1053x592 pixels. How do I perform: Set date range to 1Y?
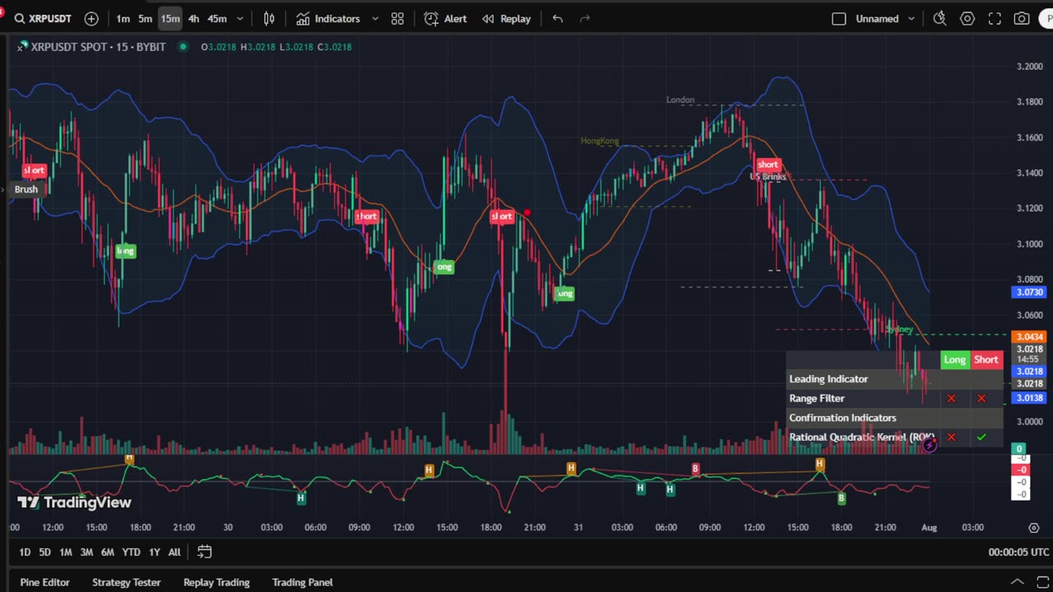point(154,552)
